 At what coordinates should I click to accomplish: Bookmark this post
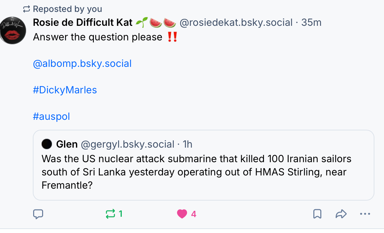(317, 214)
